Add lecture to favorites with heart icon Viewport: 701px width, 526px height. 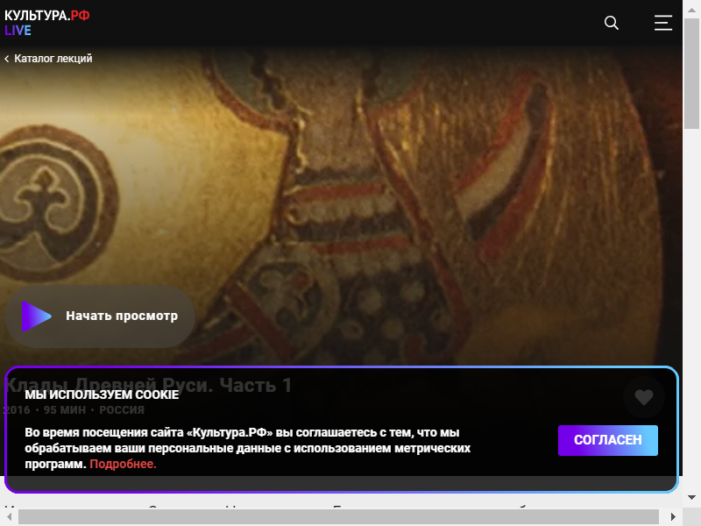pos(644,397)
